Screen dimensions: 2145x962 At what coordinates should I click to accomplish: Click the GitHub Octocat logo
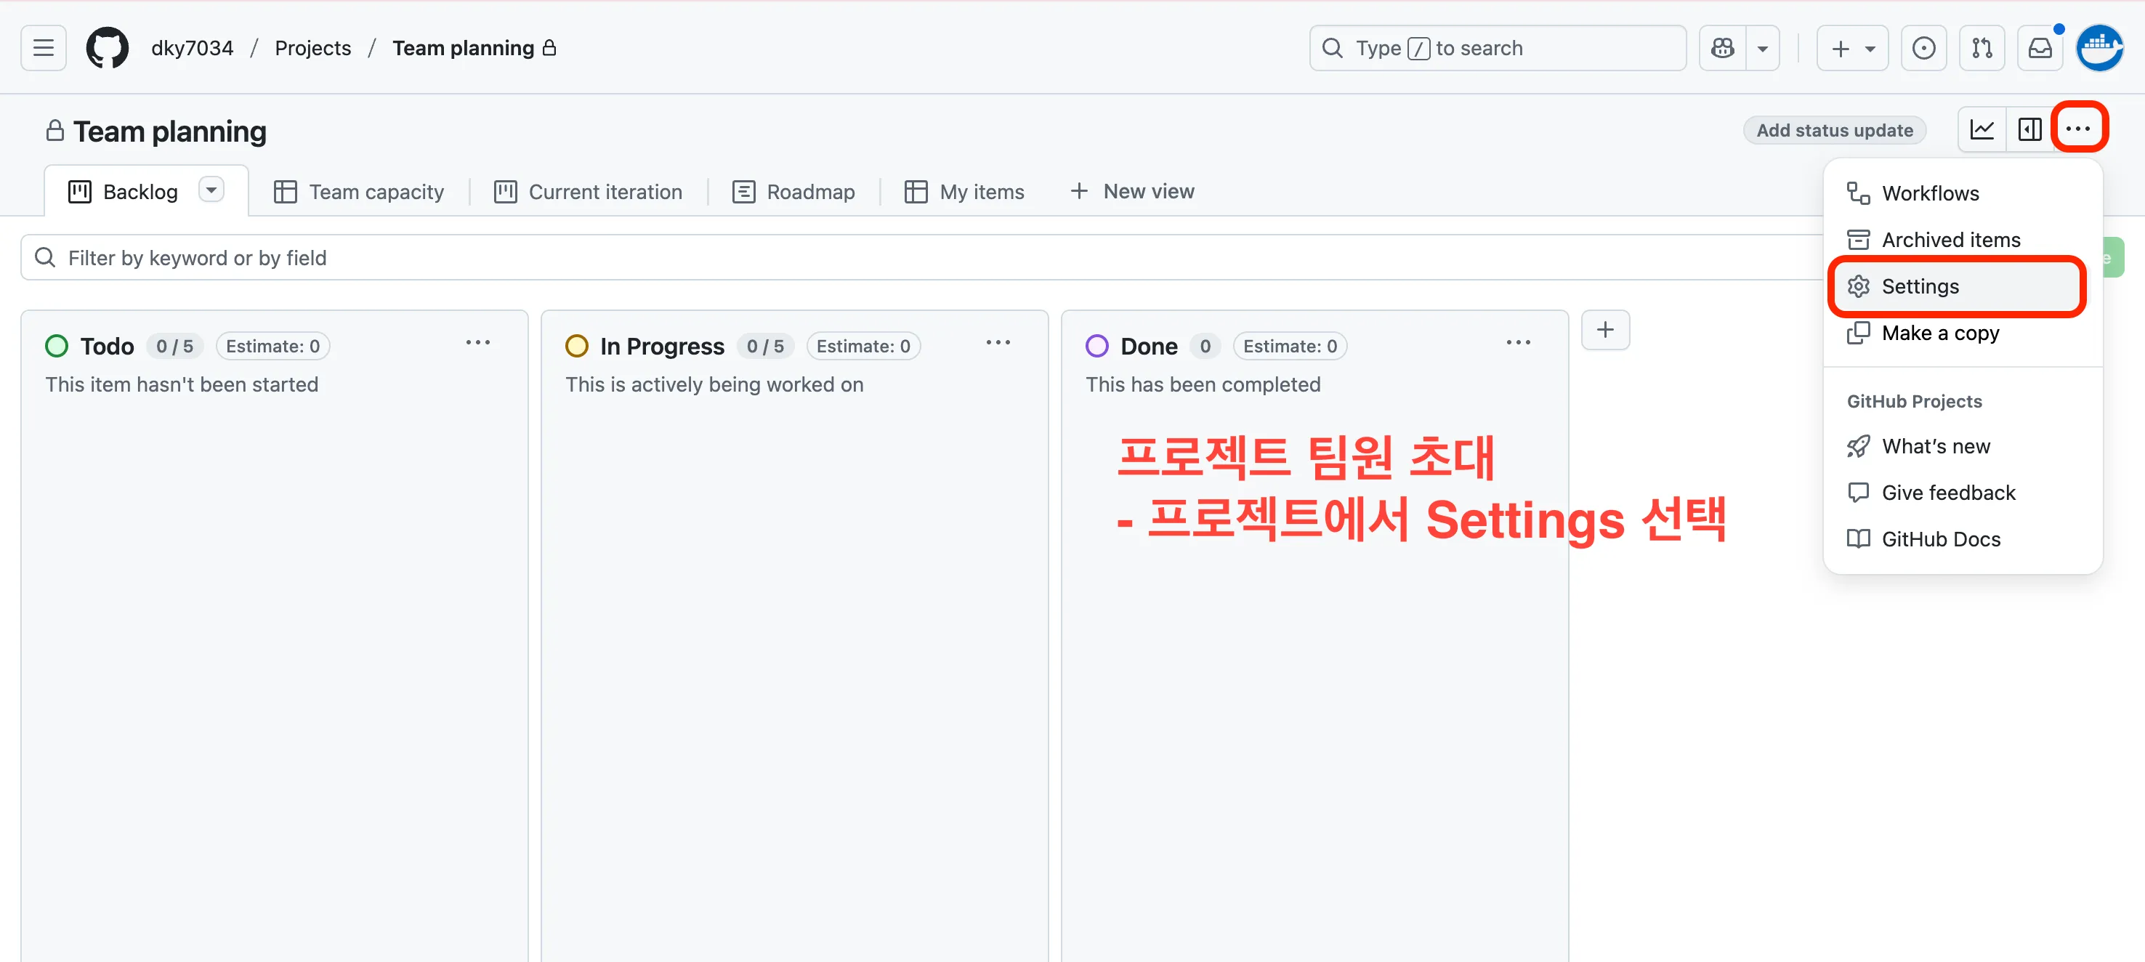(108, 48)
